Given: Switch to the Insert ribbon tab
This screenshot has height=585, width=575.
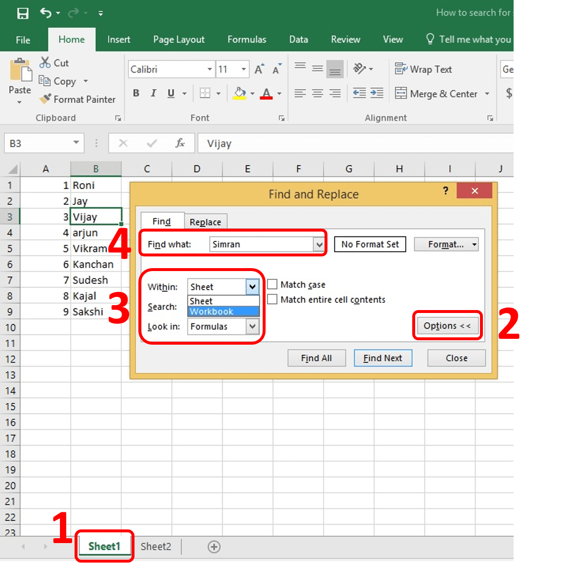Looking at the screenshot, I should pyautogui.click(x=118, y=39).
